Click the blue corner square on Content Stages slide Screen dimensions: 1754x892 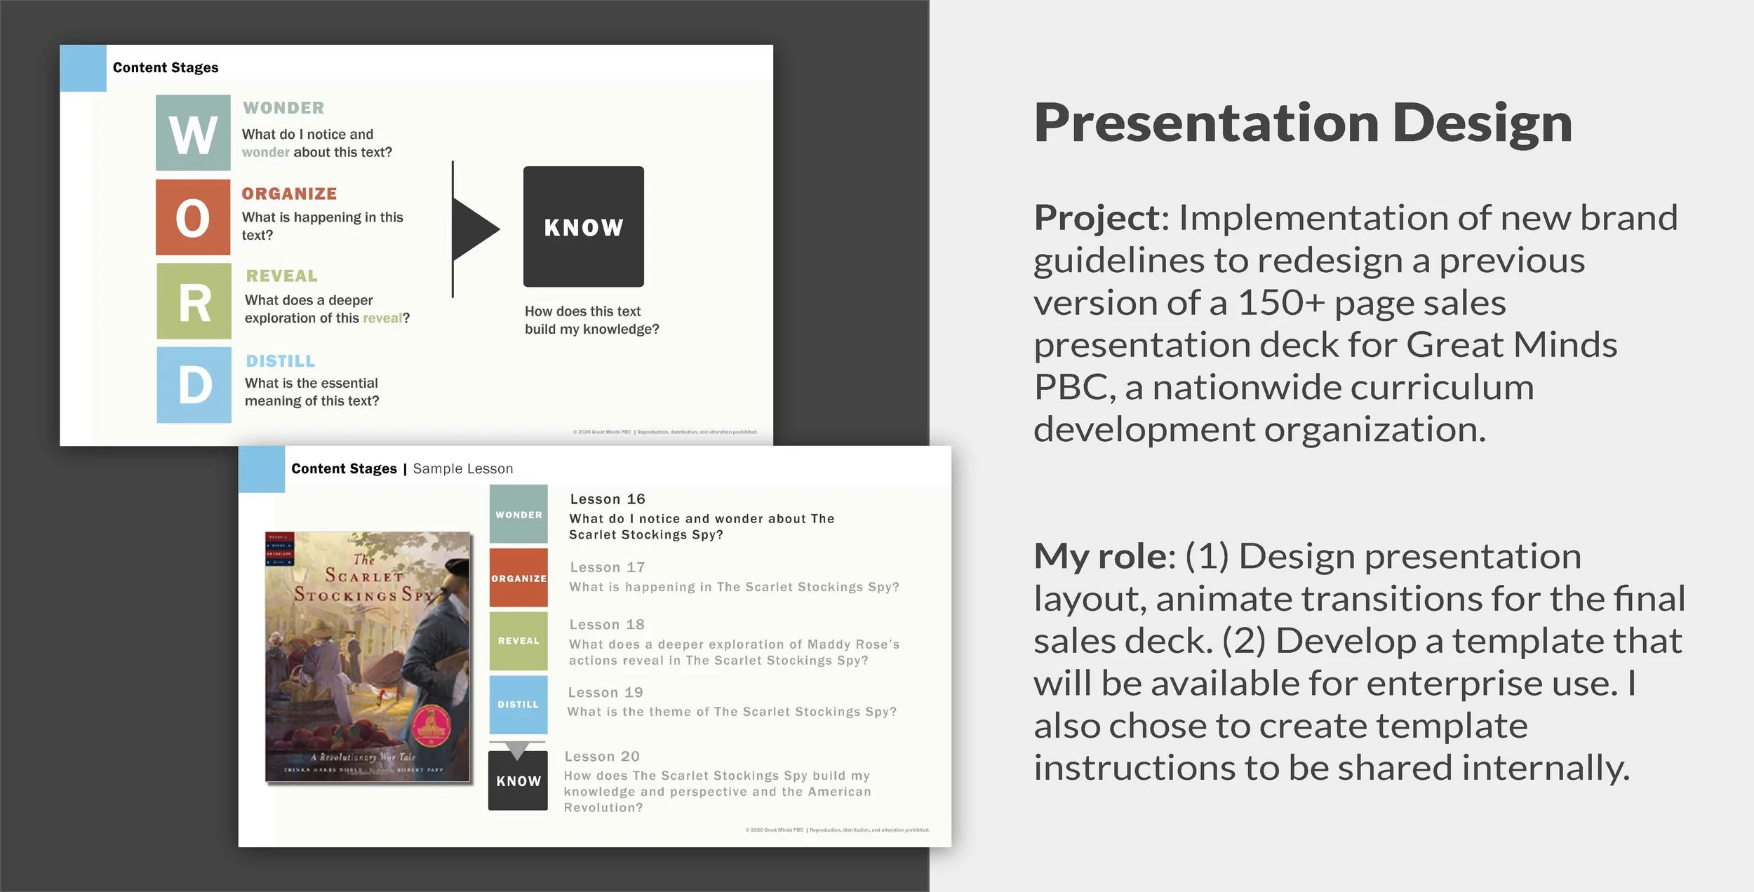click(x=83, y=68)
